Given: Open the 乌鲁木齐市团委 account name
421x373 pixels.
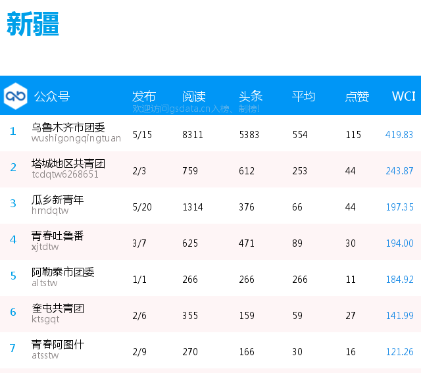Looking at the screenshot, I should click(x=68, y=127).
